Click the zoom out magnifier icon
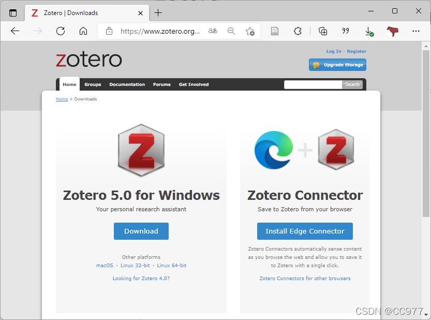This screenshot has width=431, height=320. [x=231, y=31]
